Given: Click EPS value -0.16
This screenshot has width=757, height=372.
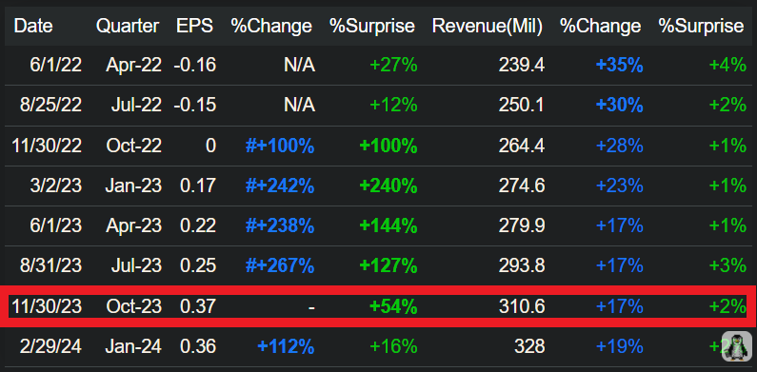Looking at the screenshot, I should click(x=195, y=65).
